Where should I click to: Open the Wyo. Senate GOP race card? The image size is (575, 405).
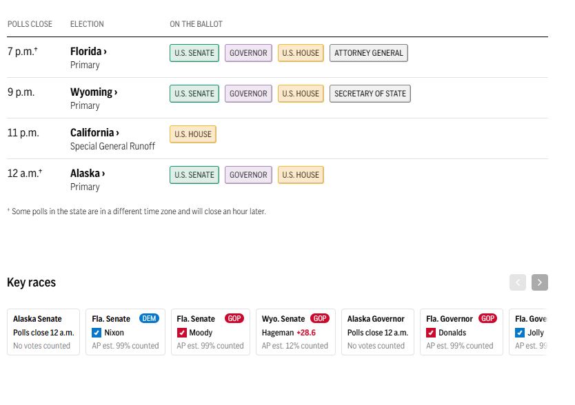click(x=296, y=332)
